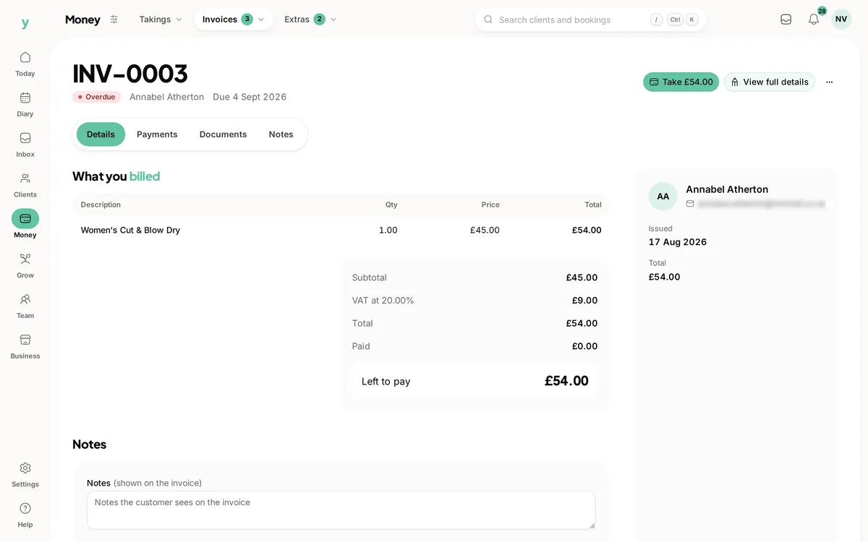Image resolution: width=868 pixels, height=542 pixels.
Task: Open the Diary calendar icon
Action: 25,98
